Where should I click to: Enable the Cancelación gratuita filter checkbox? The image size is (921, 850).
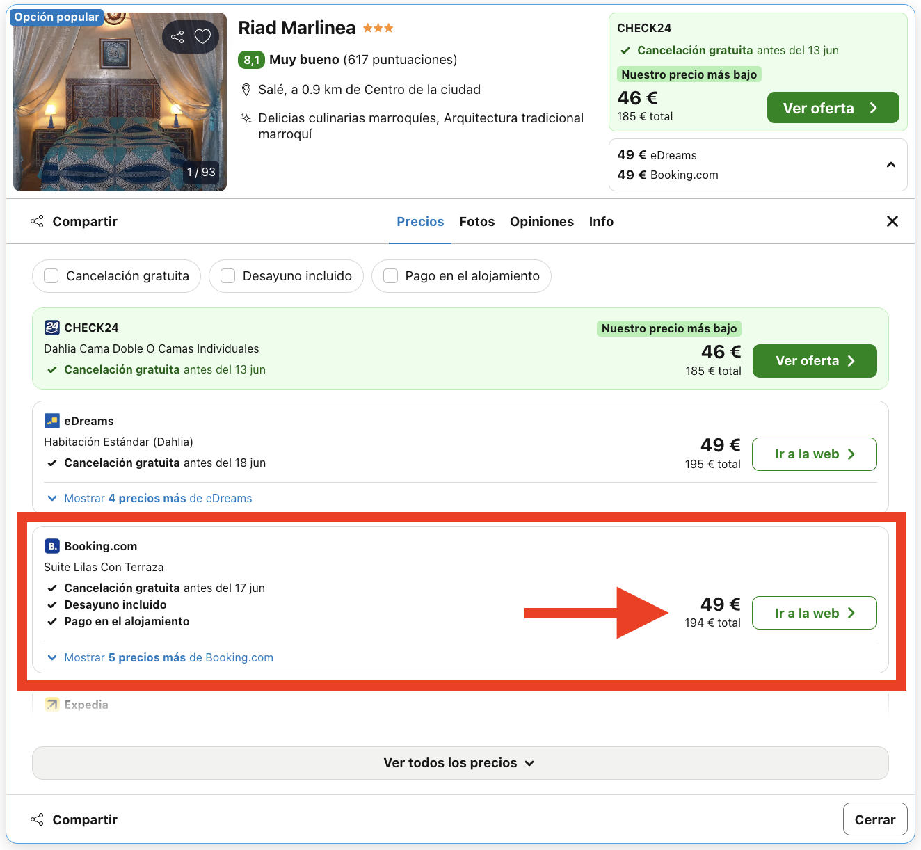pyautogui.click(x=51, y=276)
